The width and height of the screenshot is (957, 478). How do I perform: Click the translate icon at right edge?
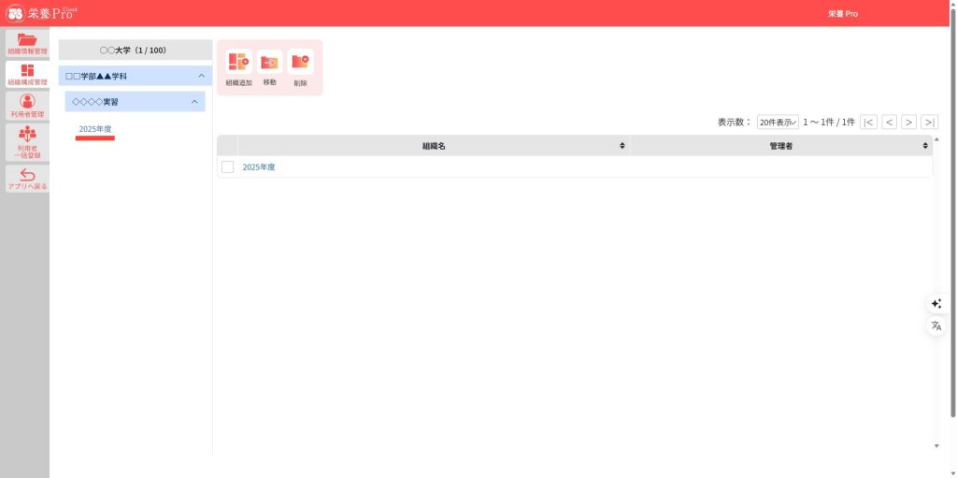click(936, 326)
